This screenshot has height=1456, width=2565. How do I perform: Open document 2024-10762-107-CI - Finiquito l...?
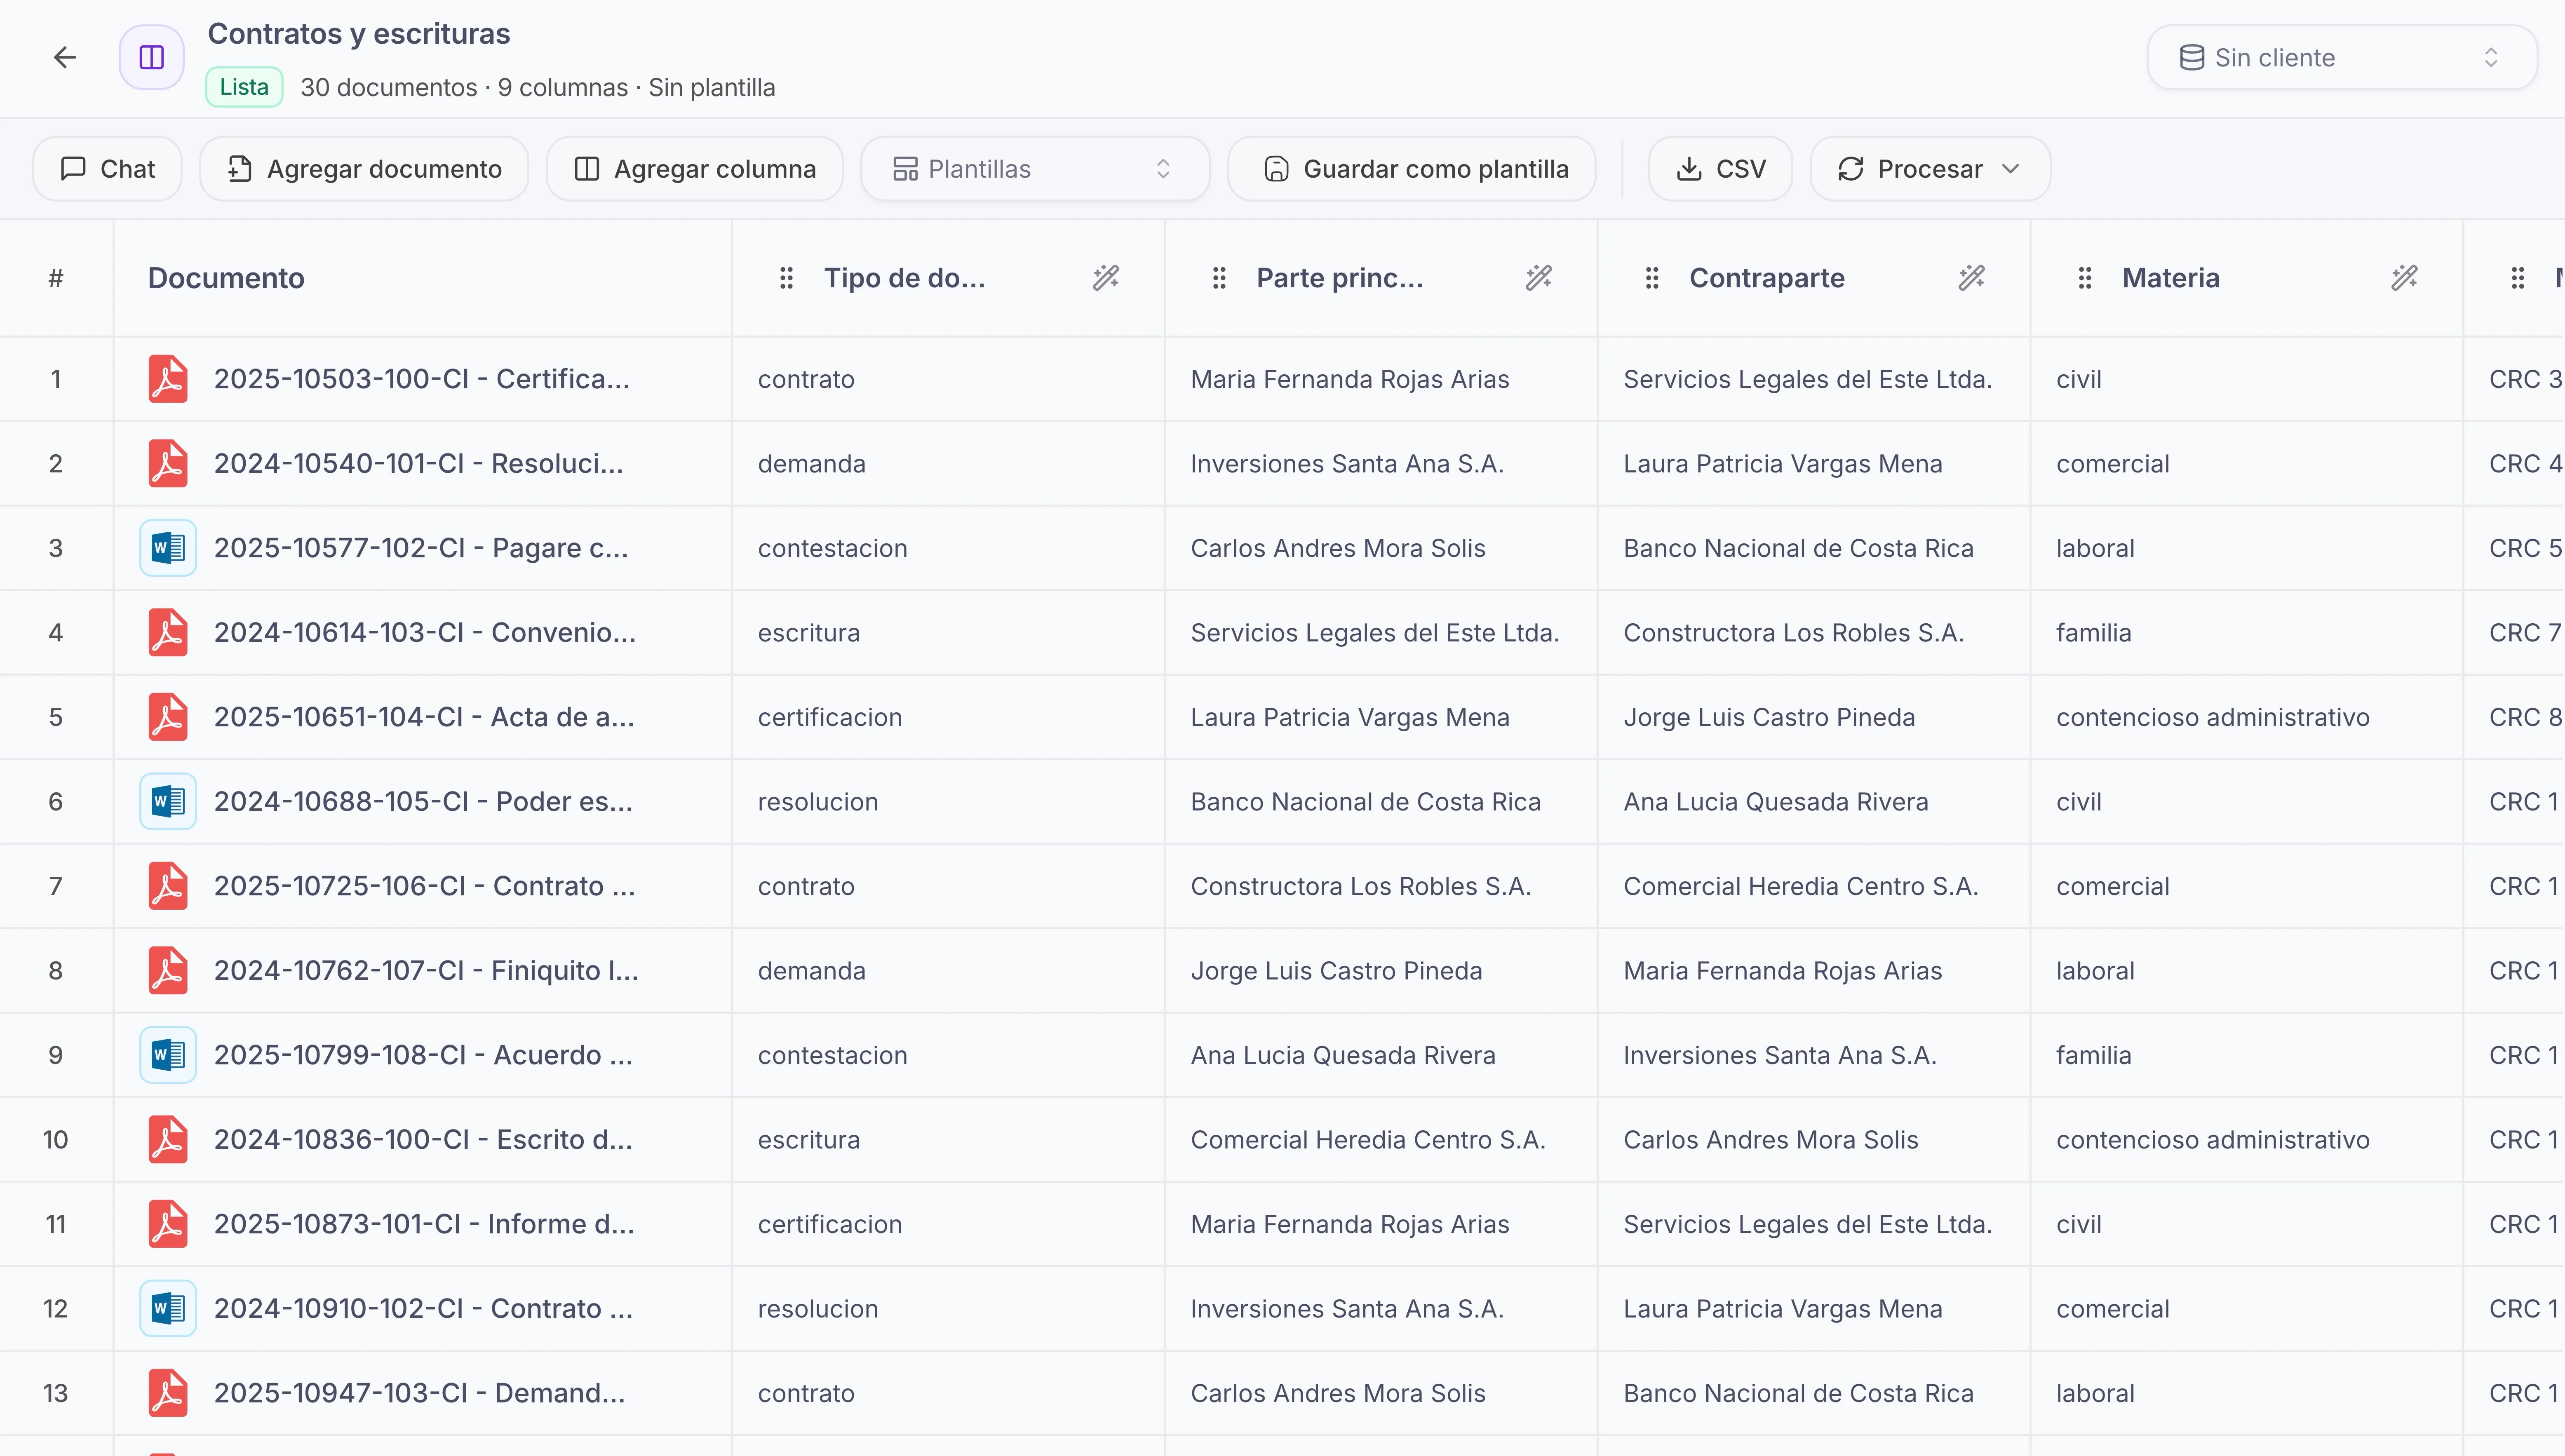tap(426, 971)
